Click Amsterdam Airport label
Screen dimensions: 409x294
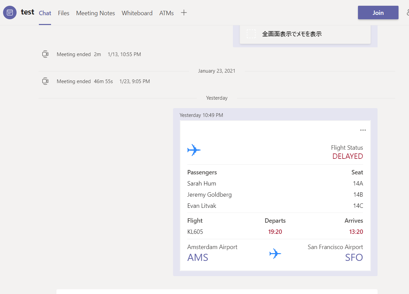coord(212,247)
